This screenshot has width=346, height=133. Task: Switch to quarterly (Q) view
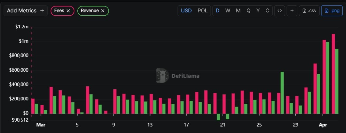[248, 11]
